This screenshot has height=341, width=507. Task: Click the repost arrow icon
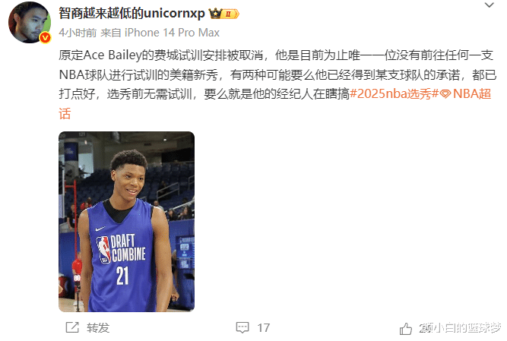(72, 327)
